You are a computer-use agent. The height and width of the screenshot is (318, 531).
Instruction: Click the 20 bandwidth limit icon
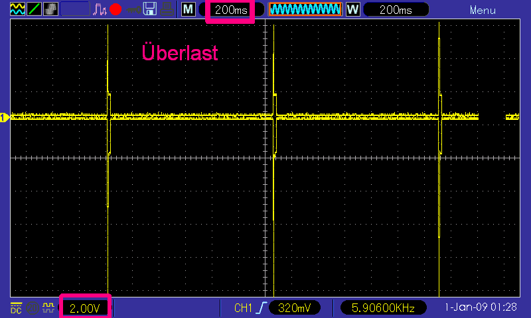33,308
